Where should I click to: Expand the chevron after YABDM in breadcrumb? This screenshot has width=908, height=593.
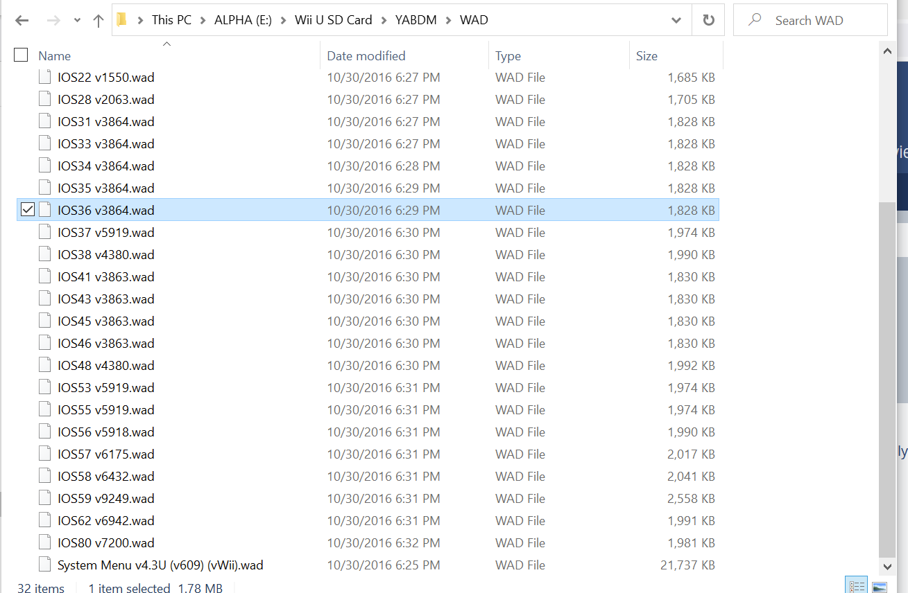coord(448,20)
